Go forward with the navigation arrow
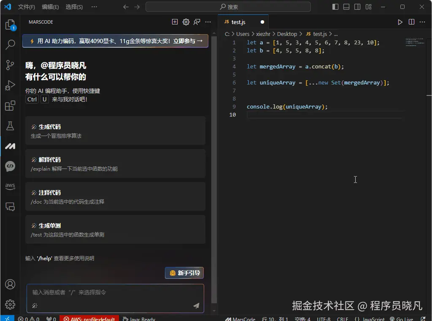Screen dimensions: 432x321 137,7
